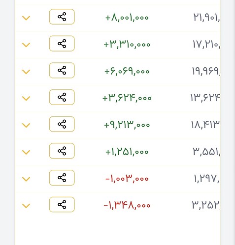
Task: Share the +۳,۳۱۰,۰۰۰ row
Action: [62, 44]
